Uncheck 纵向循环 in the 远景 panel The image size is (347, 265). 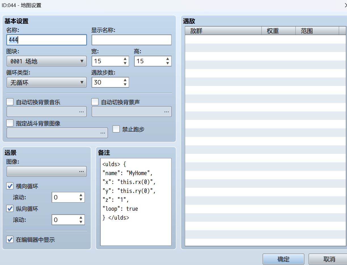(10, 208)
